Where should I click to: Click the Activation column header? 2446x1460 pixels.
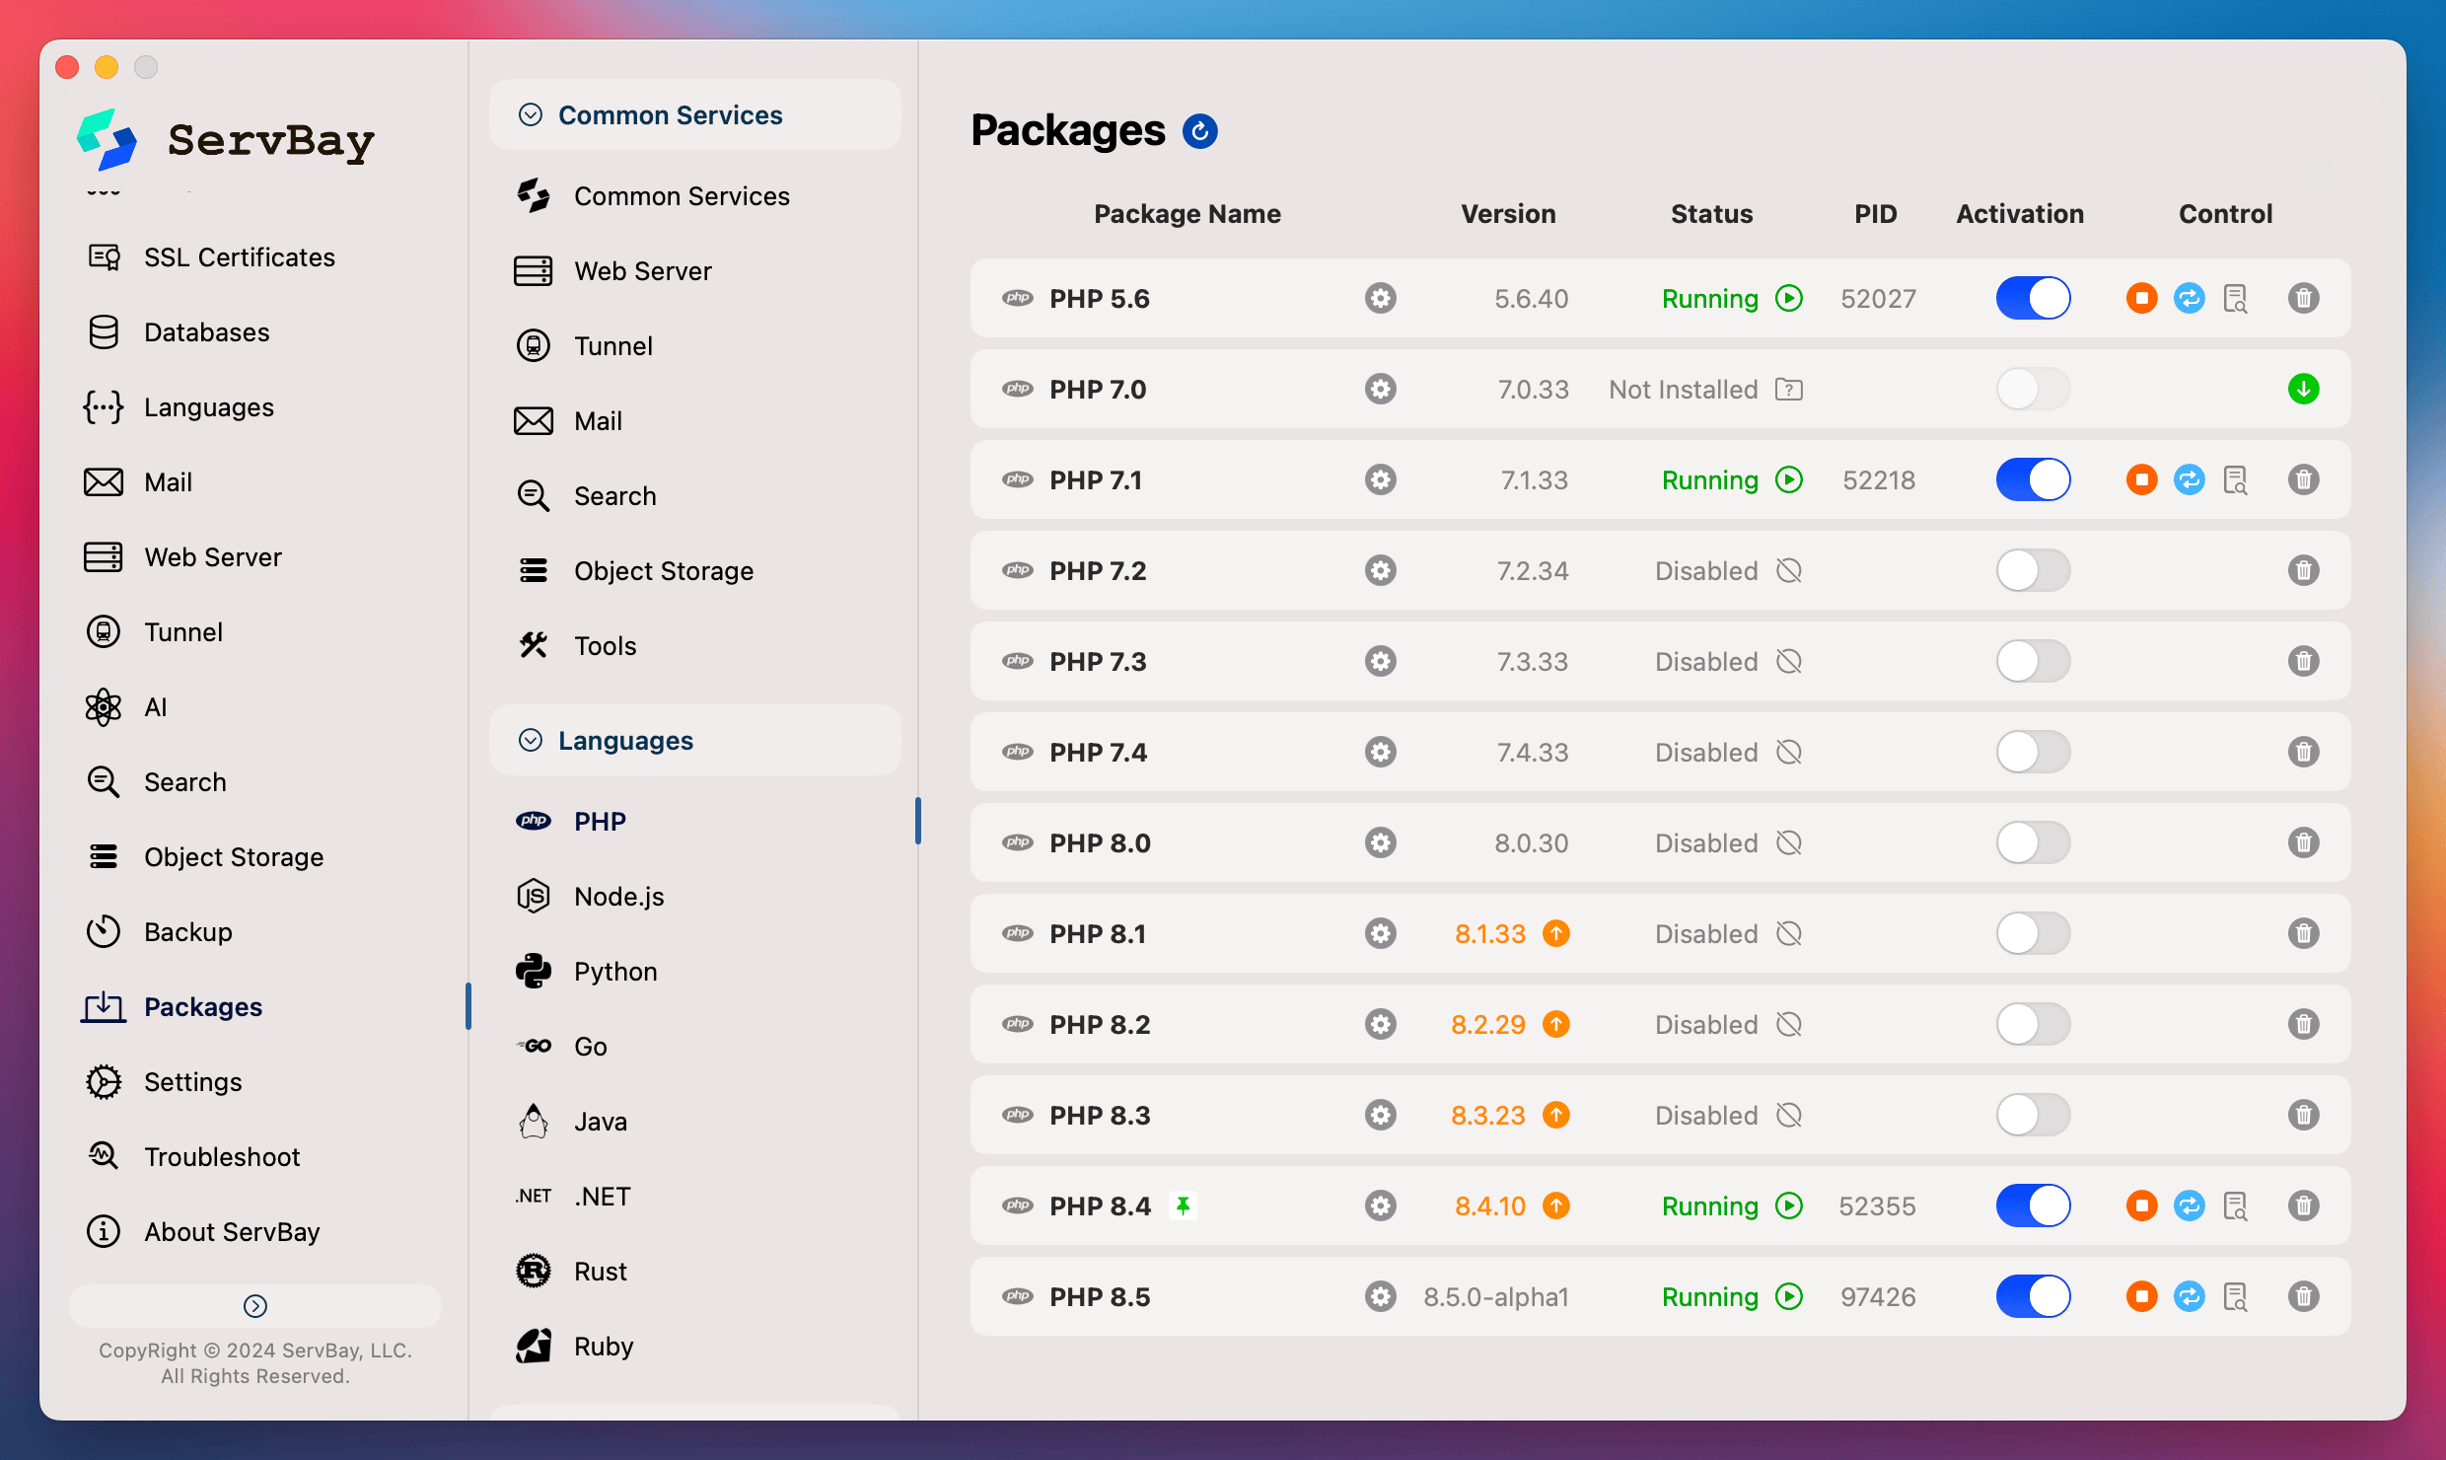pyautogui.click(x=2020, y=214)
